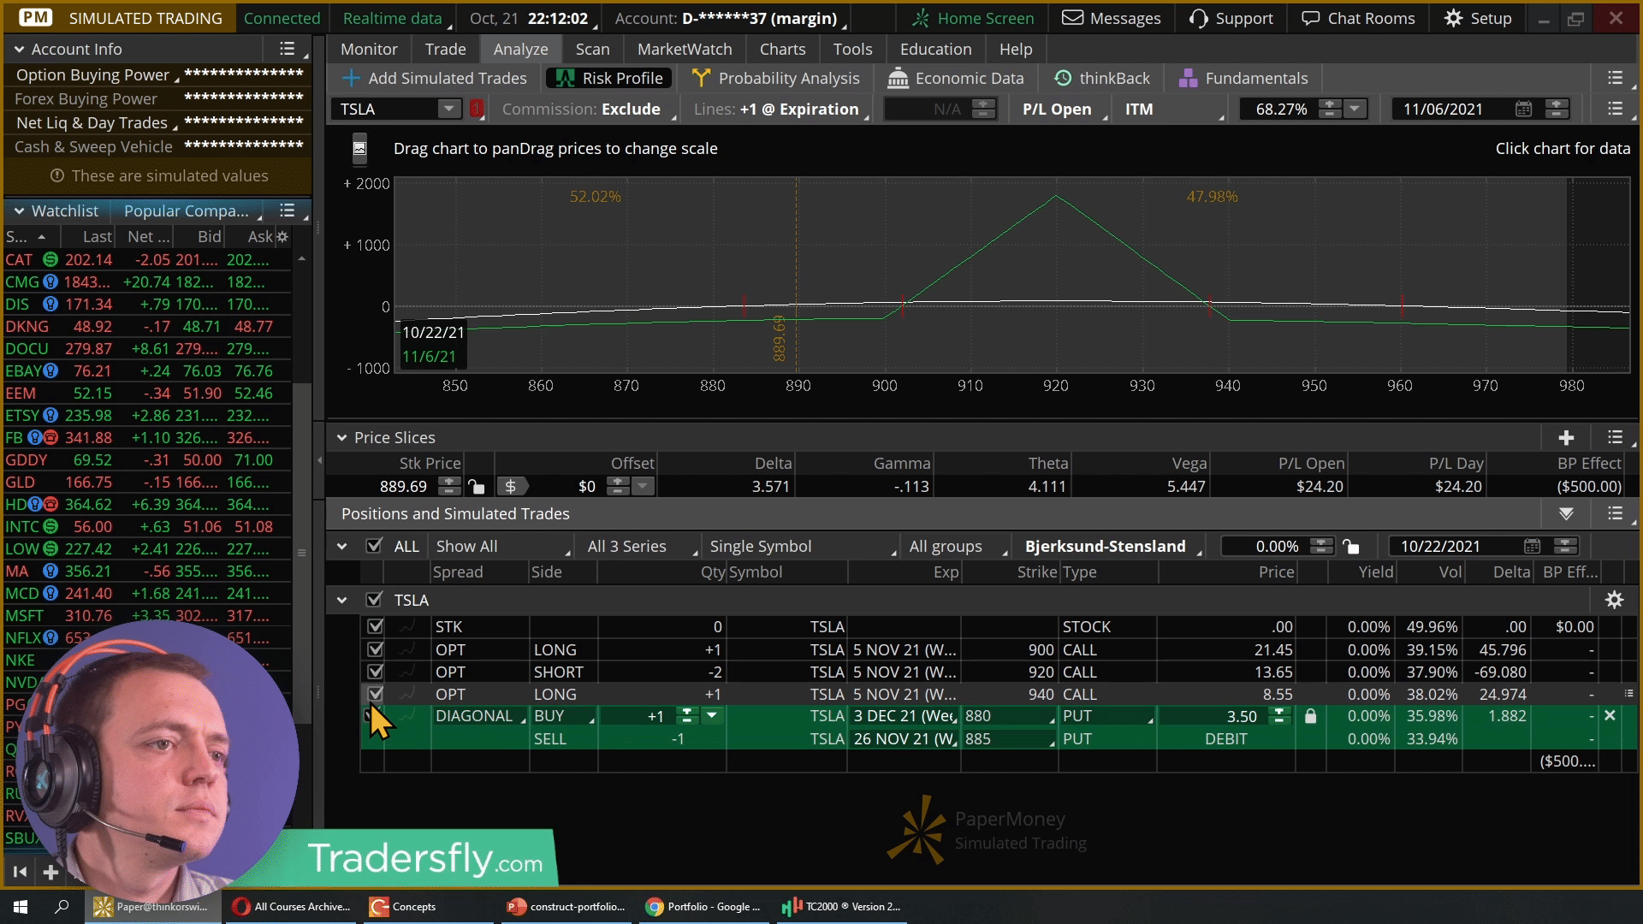Click Add Simulated Trades plus icon
The width and height of the screenshot is (1643, 924).
pyautogui.click(x=350, y=78)
